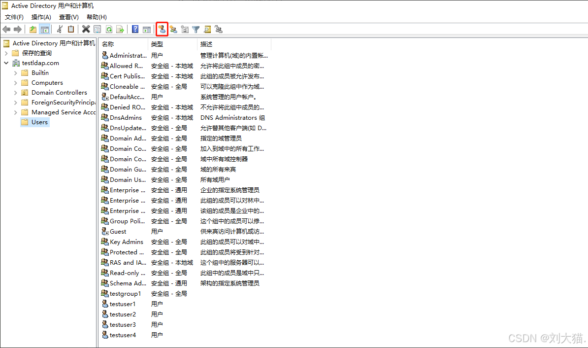
Task: Click the Find objects icon
Action: coord(207,29)
